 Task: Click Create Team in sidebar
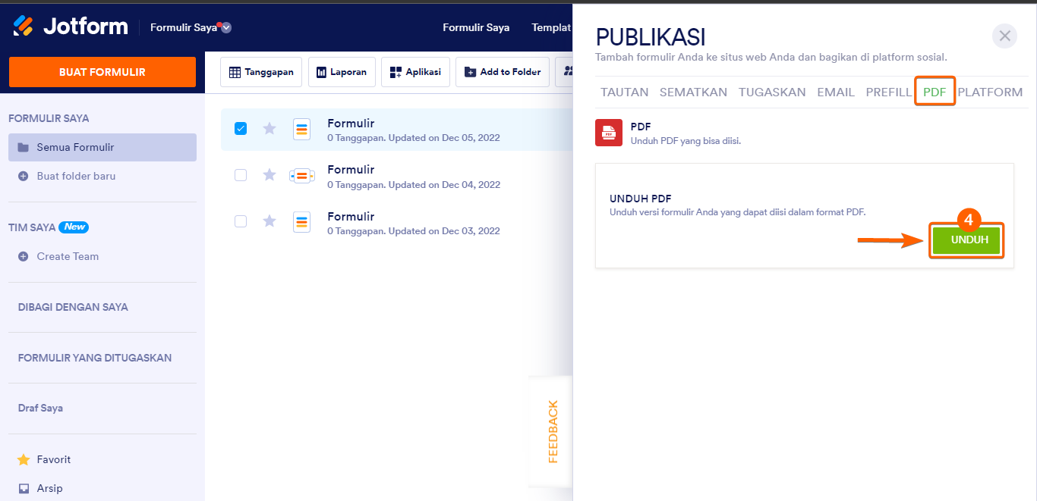68,256
